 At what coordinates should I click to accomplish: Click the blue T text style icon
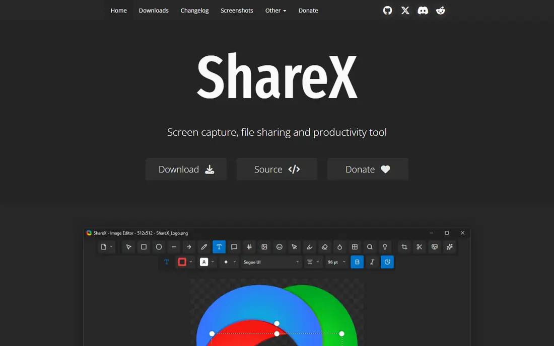[x=167, y=262]
